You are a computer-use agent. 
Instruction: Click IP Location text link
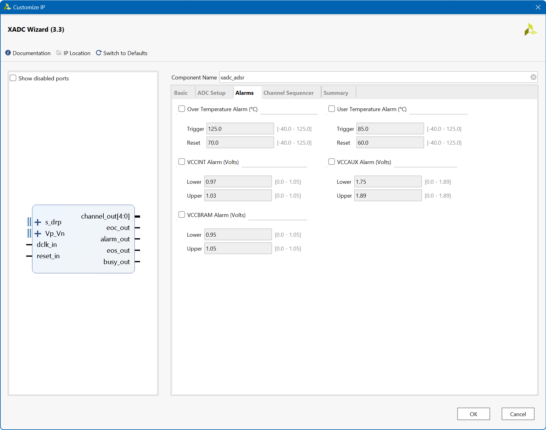click(77, 53)
